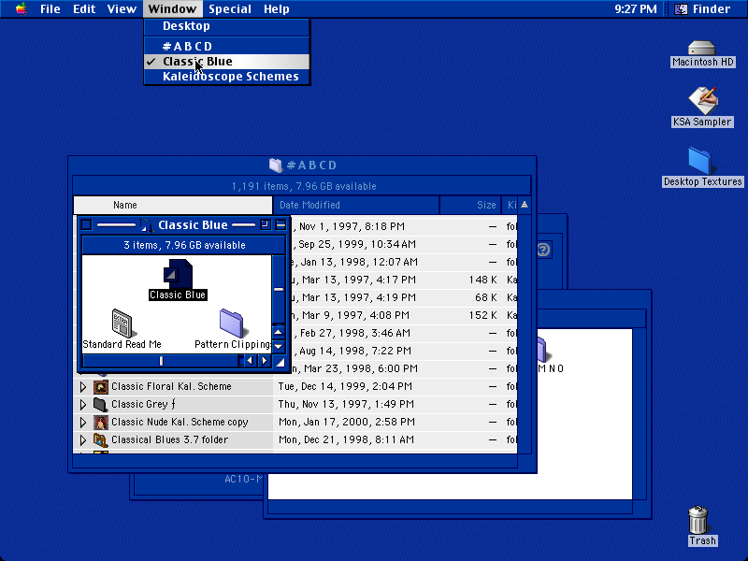The width and height of the screenshot is (748, 561).
Task: Click the scroll left arrow in Classic Blue window
Action: click(250, 361)
